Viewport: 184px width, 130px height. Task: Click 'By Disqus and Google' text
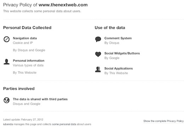click(29, 50)
